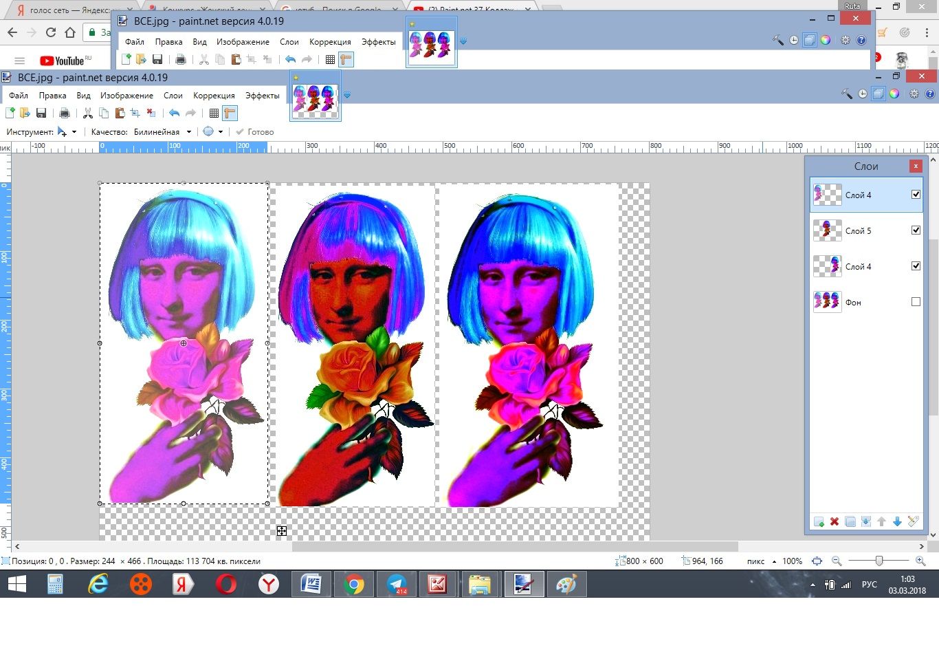Click the zoom out magnifier in status bar
939x659 pixels.
pos(837,561)
